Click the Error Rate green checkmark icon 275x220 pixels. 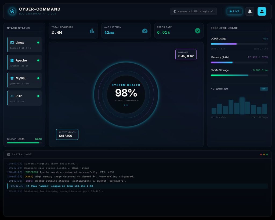(197, 31)
